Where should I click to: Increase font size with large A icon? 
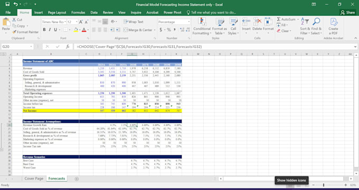pos(81,22)
